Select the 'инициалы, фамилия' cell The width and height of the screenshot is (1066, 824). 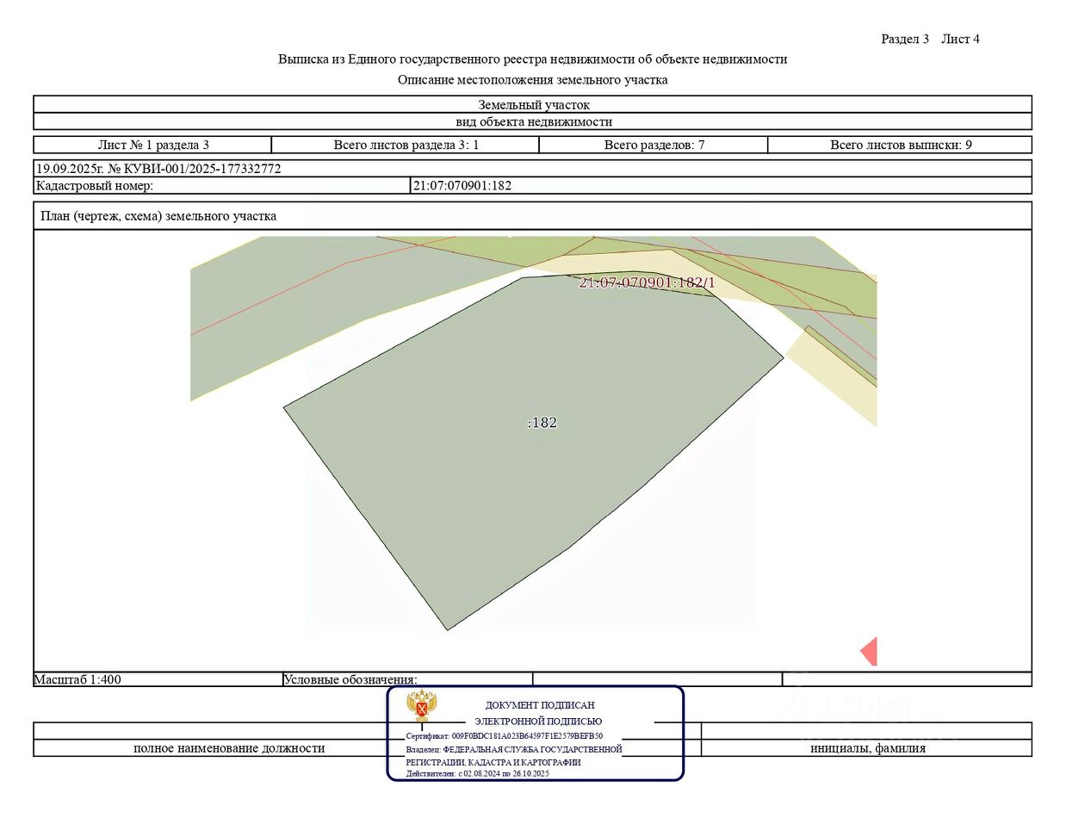867,748
